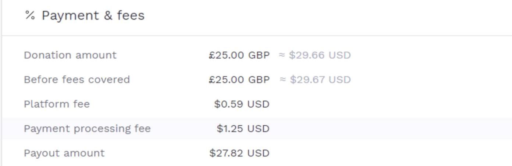Click the Payout amount label
The image size is (512, 166).
(x=64, y=153)
